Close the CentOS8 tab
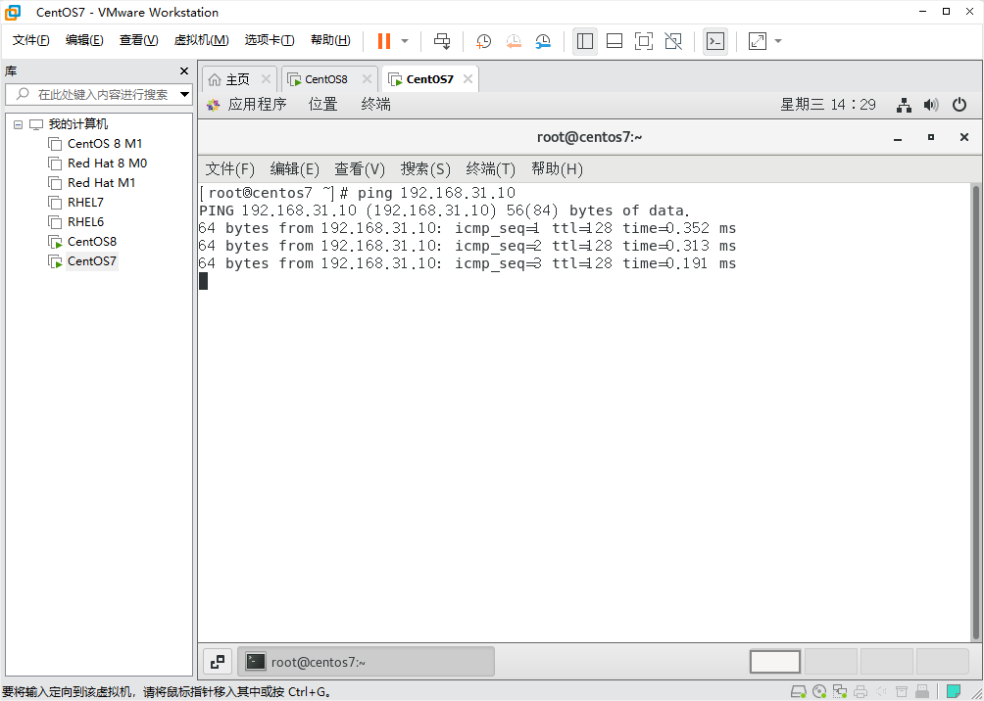Image resolution: width=984 pixels, height=701 pixels. (x=368, y=79)
